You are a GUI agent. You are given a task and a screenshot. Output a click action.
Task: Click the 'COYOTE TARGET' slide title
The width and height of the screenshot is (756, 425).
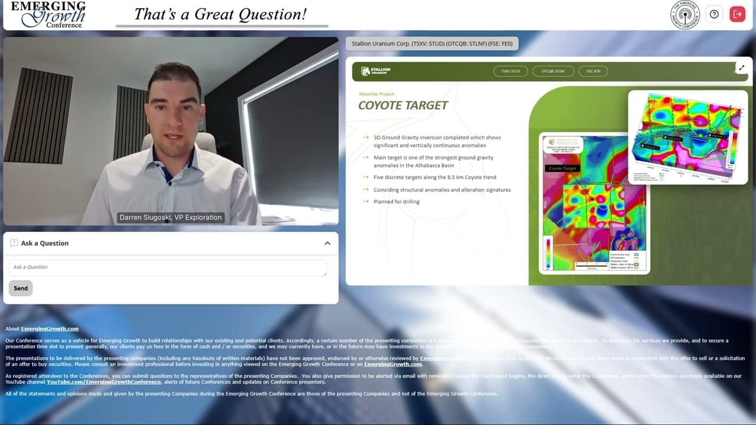click(x=403, y=106)
